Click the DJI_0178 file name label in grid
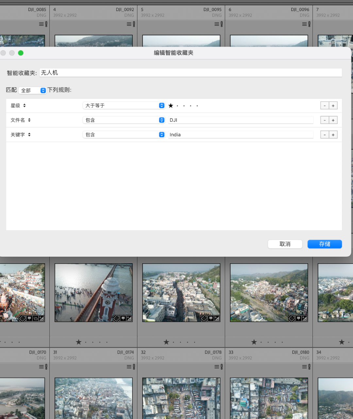The image size is (353, 419). pos(213,352)
